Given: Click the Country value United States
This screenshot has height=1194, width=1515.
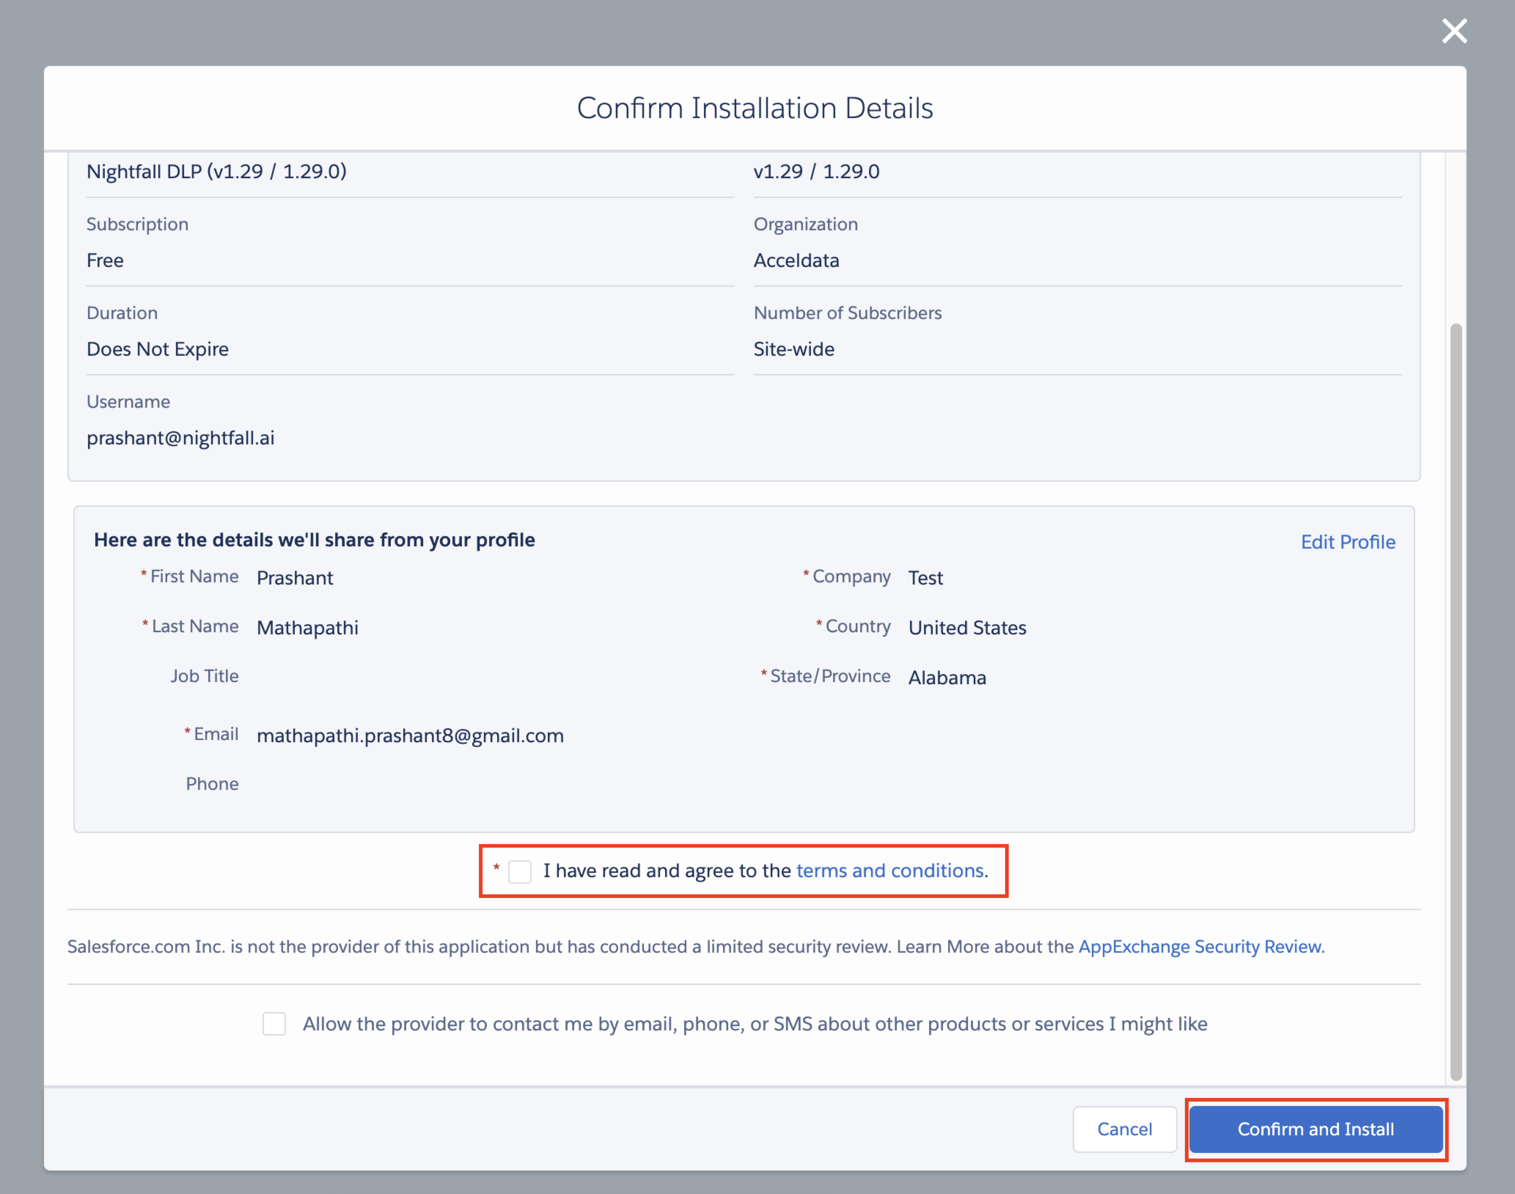Looking at the screenshot, I should pyautogui.click(x=967, y=628).
